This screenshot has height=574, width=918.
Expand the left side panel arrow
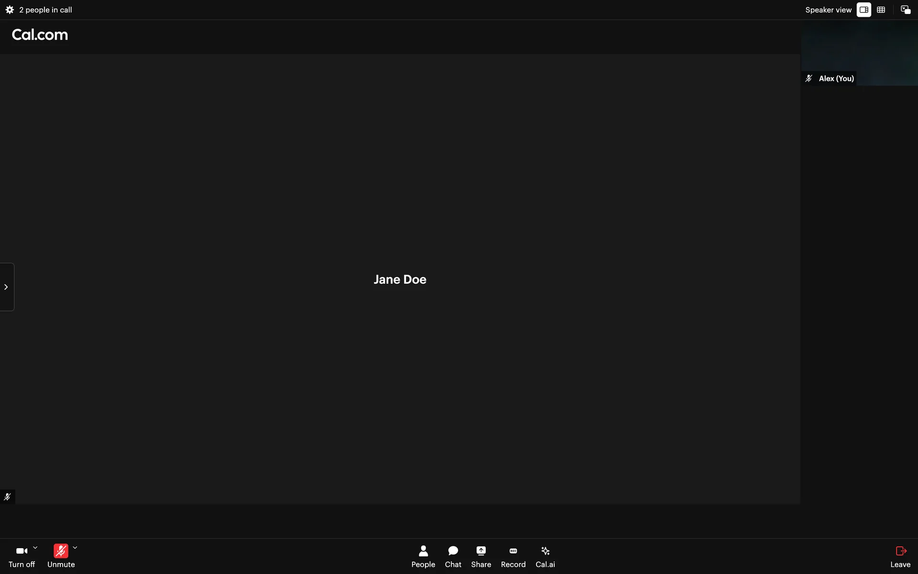point(6,287)
